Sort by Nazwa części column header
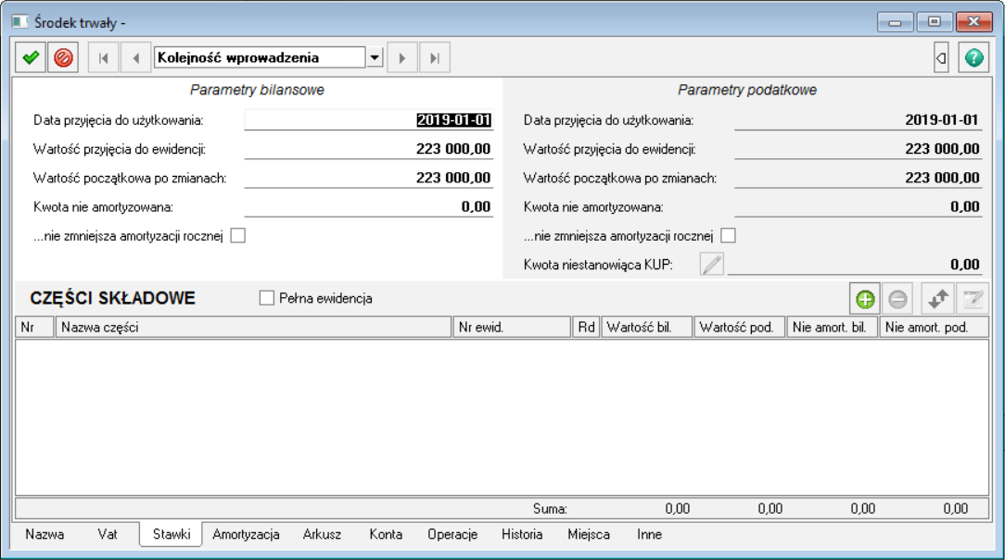1005x560 pixels. (255, 327)
